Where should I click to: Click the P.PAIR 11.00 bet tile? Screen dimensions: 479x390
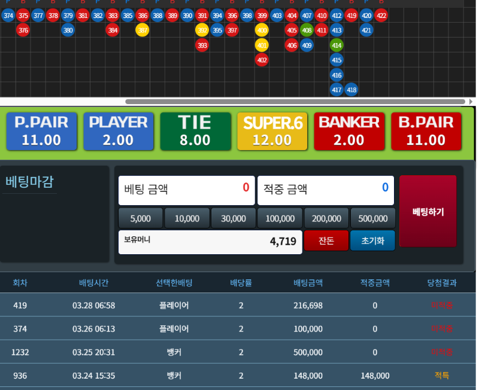(42, 132)
